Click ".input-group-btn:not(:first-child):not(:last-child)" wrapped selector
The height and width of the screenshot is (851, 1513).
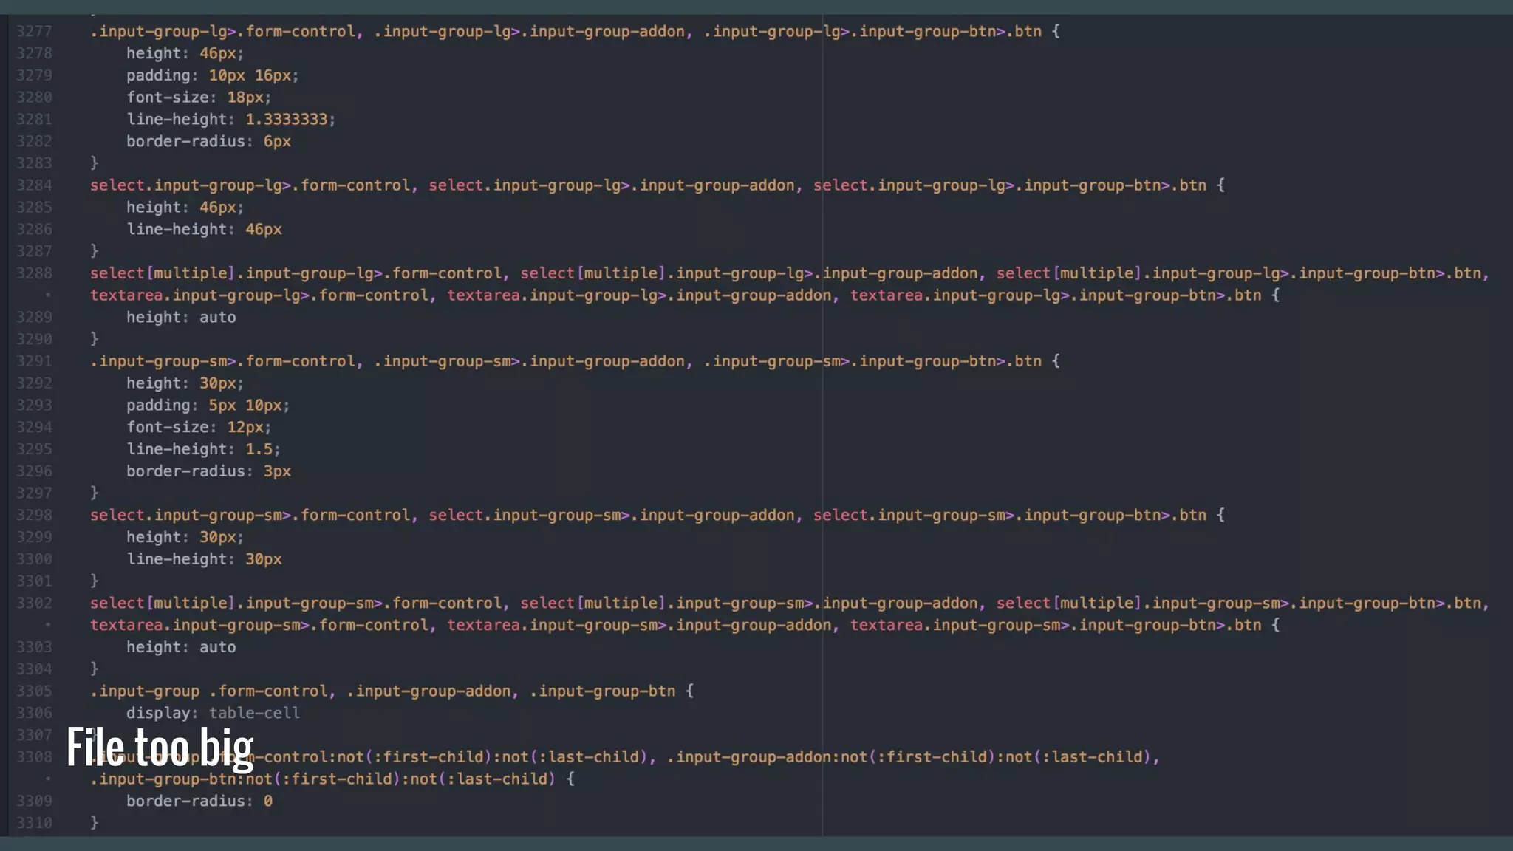pyautogui.click(x=323, y=779)
